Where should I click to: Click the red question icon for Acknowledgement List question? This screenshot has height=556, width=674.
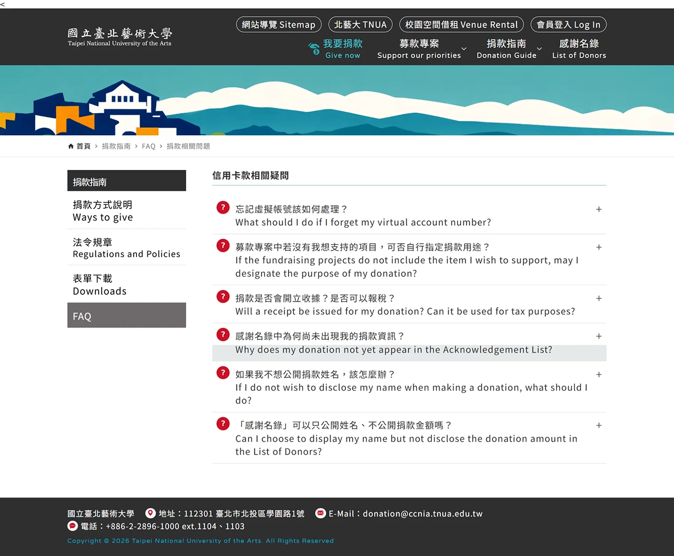[x=223, y=334]
